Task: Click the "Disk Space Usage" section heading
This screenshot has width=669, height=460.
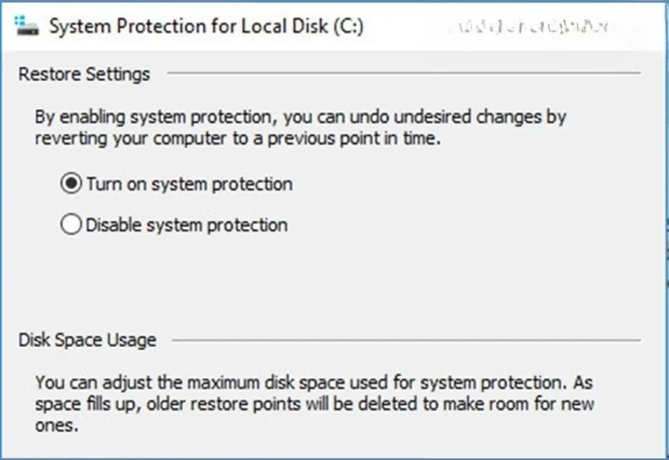Action: [x=87, y=340]
